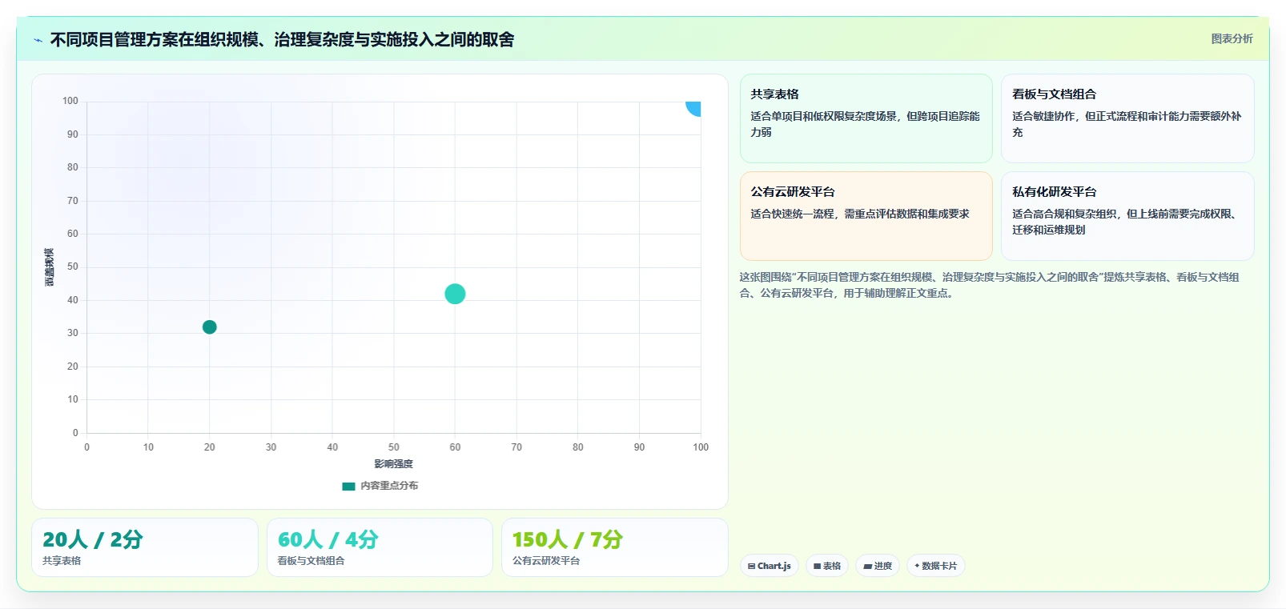The height and width of the screenshot is (609, 1286).
Task: Click the 影响强度 x-axis label
Action: coord(394,464)
